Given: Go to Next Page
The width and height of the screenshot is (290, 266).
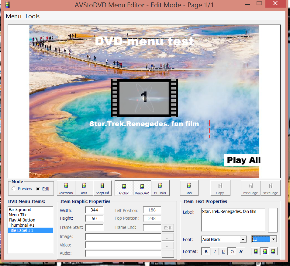Looking at the screenshot, I should (x=271, y=188).
